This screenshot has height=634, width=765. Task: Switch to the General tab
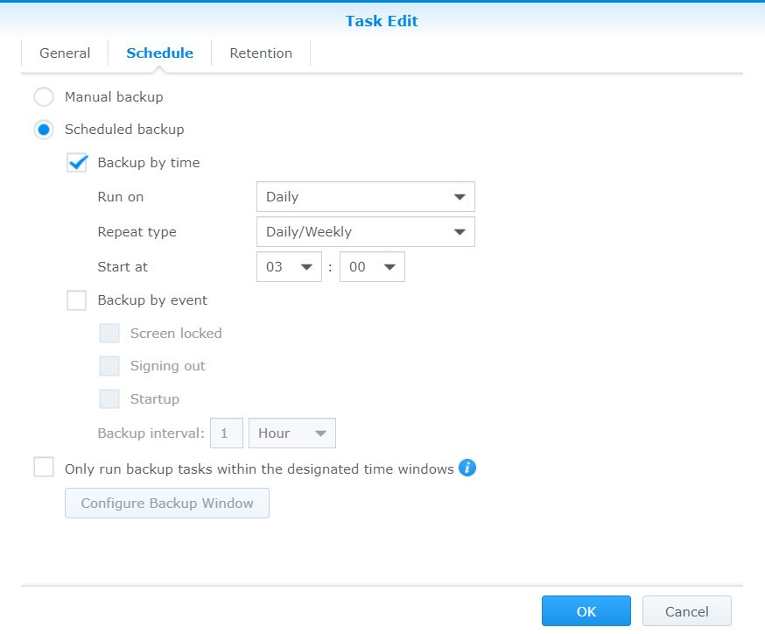click(x=64, y=53)
